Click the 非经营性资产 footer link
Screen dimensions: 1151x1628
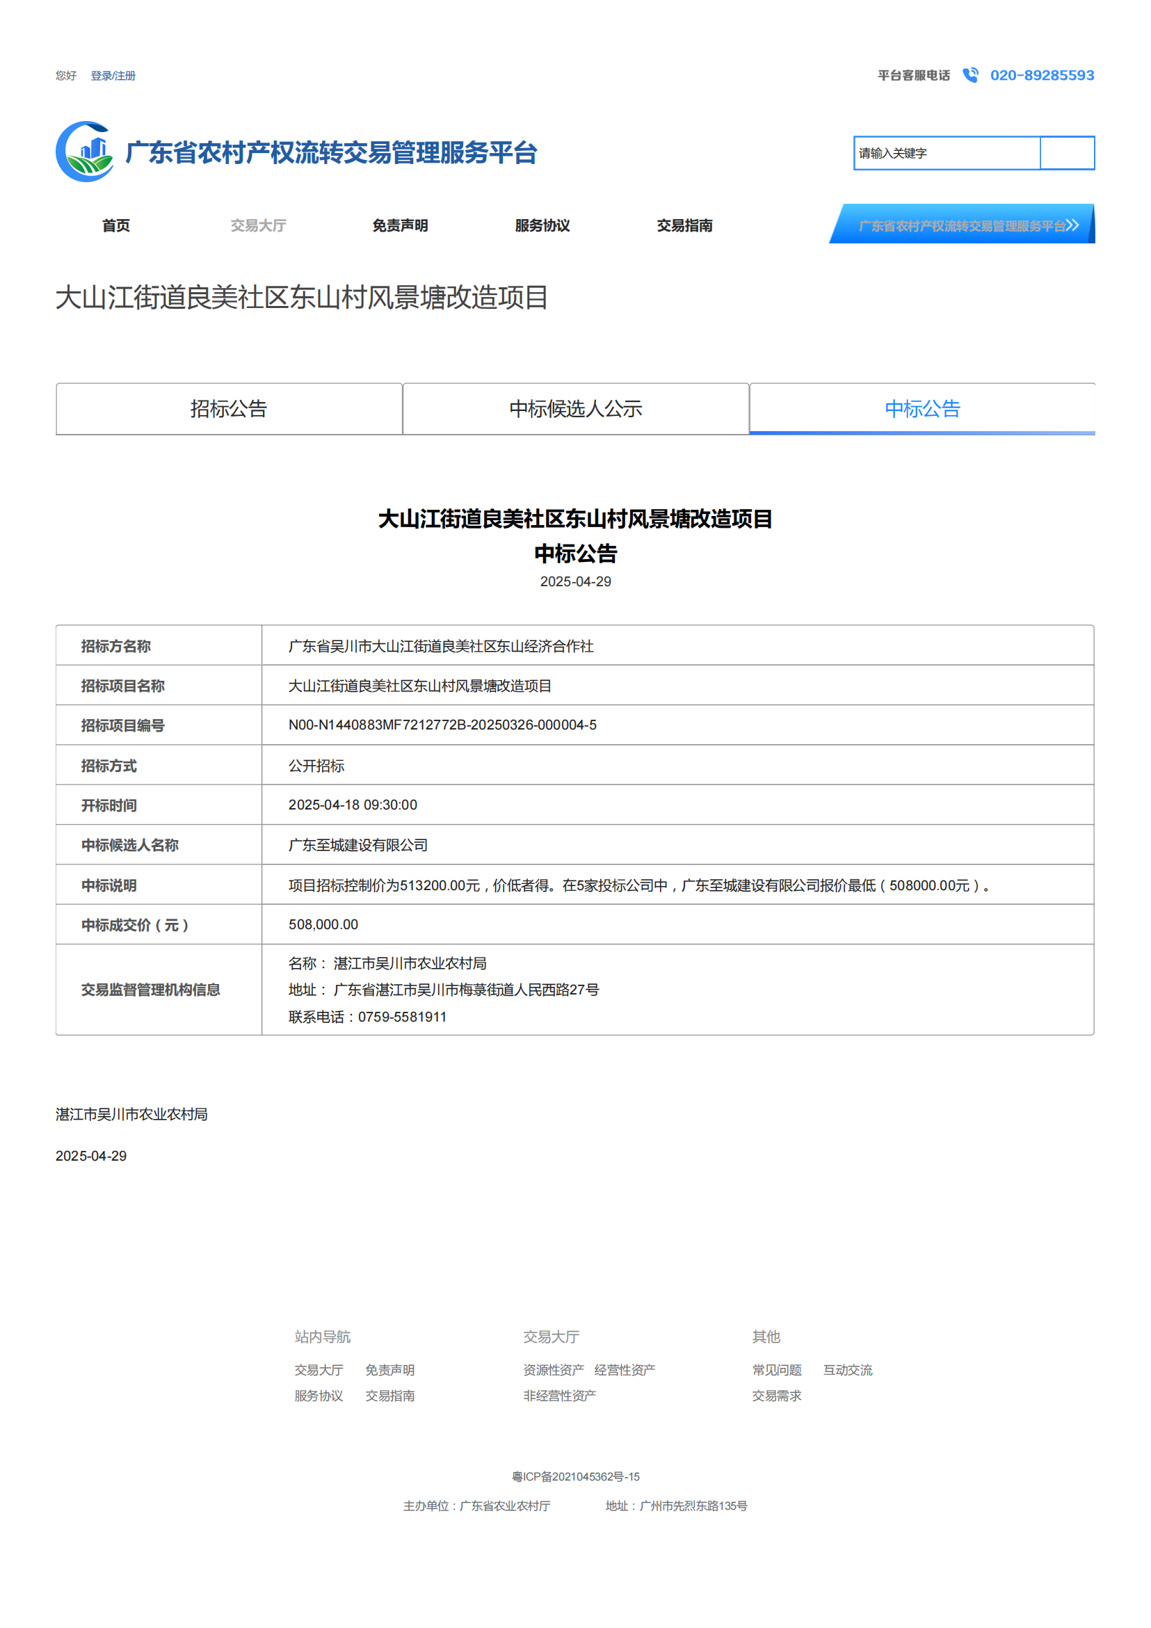[560, 1396]
